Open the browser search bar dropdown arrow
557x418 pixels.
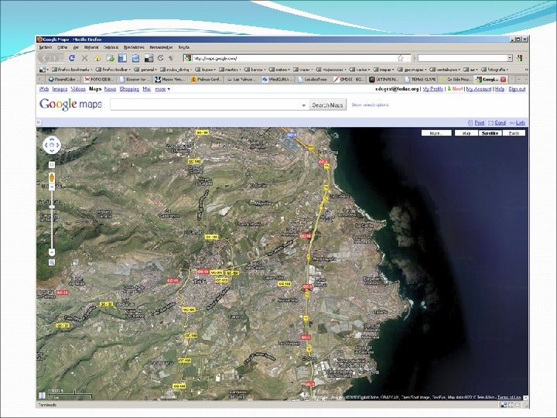pyautogui.click(x=510, y=58)
